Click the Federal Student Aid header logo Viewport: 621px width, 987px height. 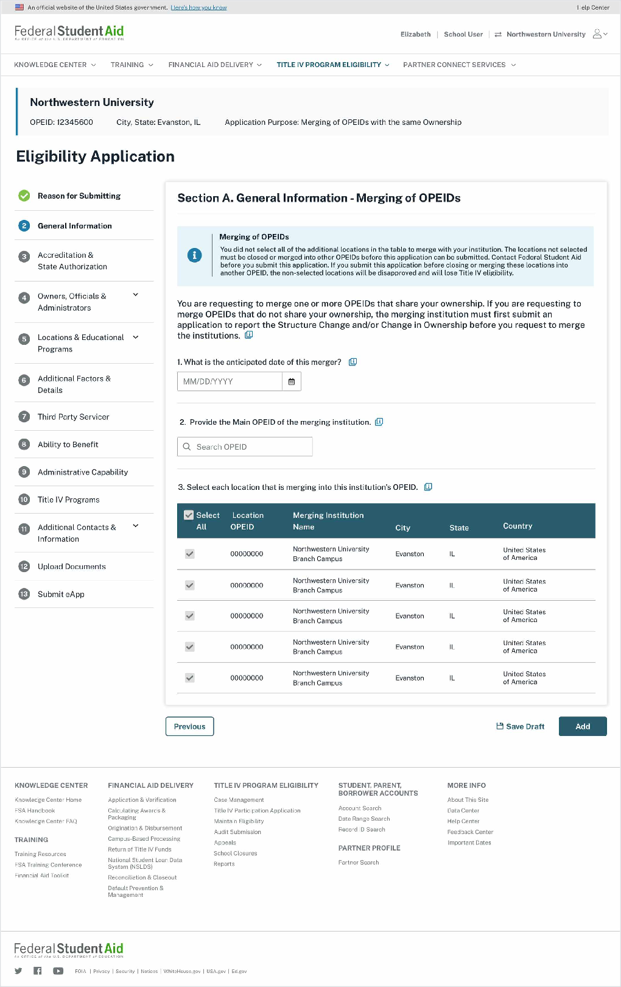tap(69, 33)
